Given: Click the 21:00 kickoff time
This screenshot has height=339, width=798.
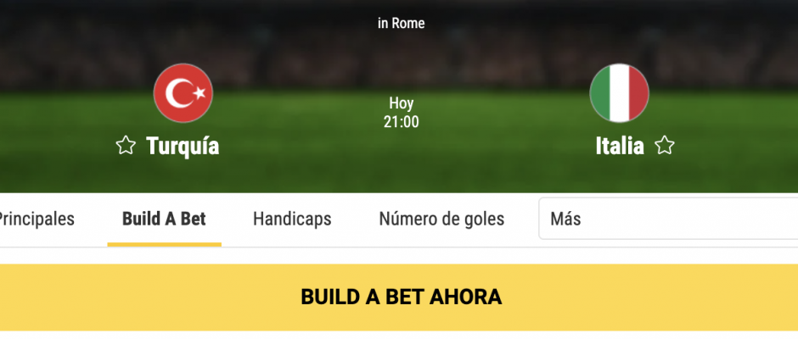Looking at the screenshot, I should [402, 122].
